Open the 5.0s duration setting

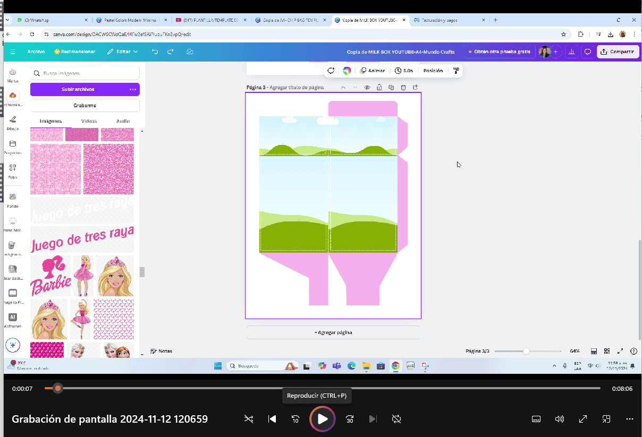click(x=404, y=71)
